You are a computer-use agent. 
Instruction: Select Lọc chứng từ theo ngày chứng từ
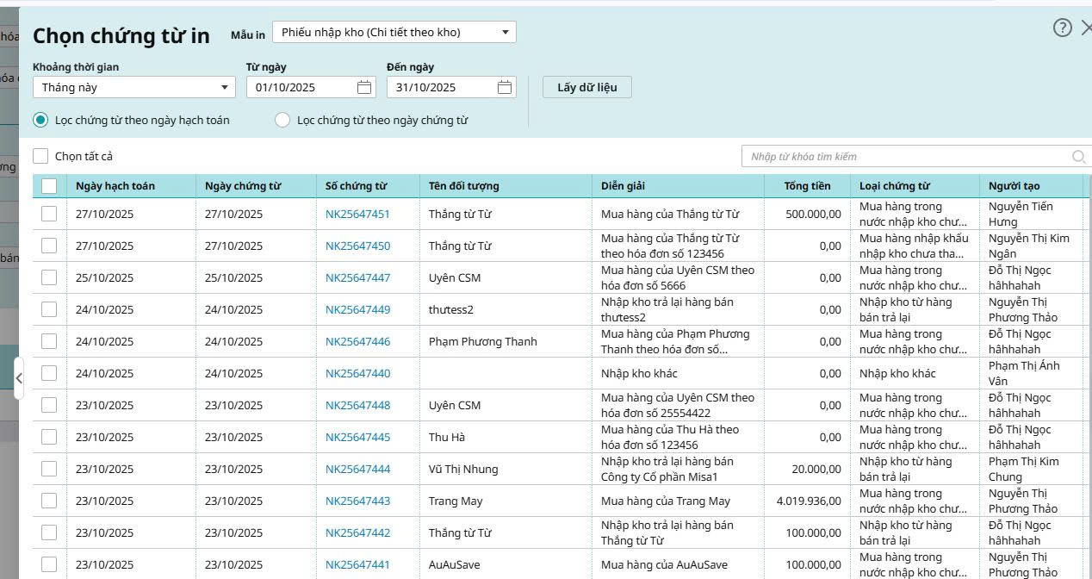point(282,120)
